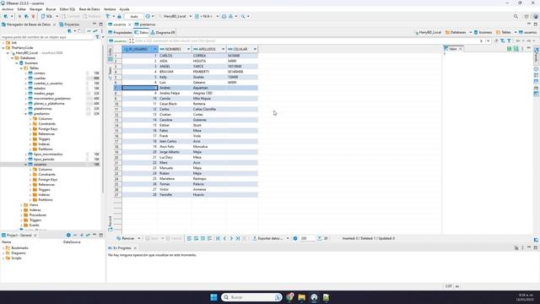Click the search magnifier icon at top right
Image resolution: width=540 pixels, height=304 pixels.
[x=516, y=16]
